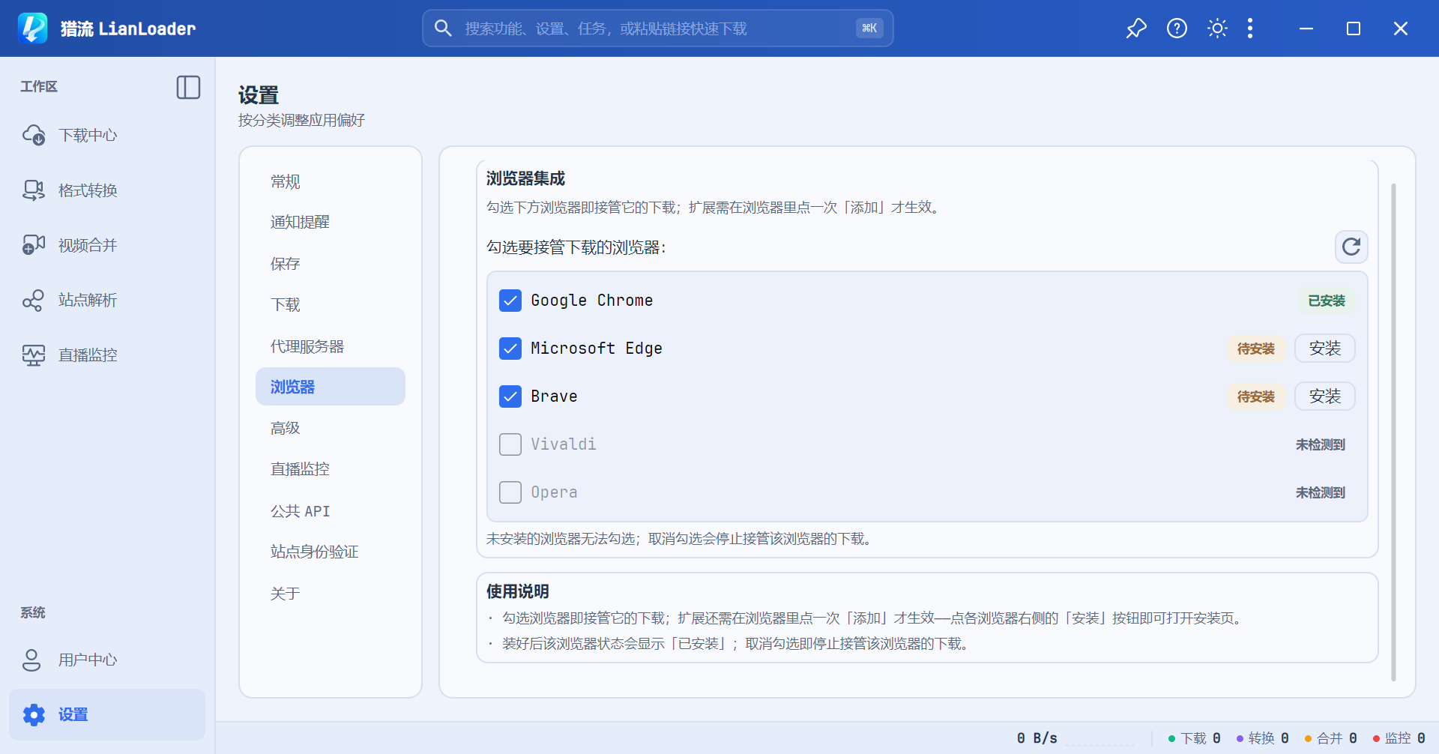Click the 0 B/s speed indicator

(x=1037, y=738)
